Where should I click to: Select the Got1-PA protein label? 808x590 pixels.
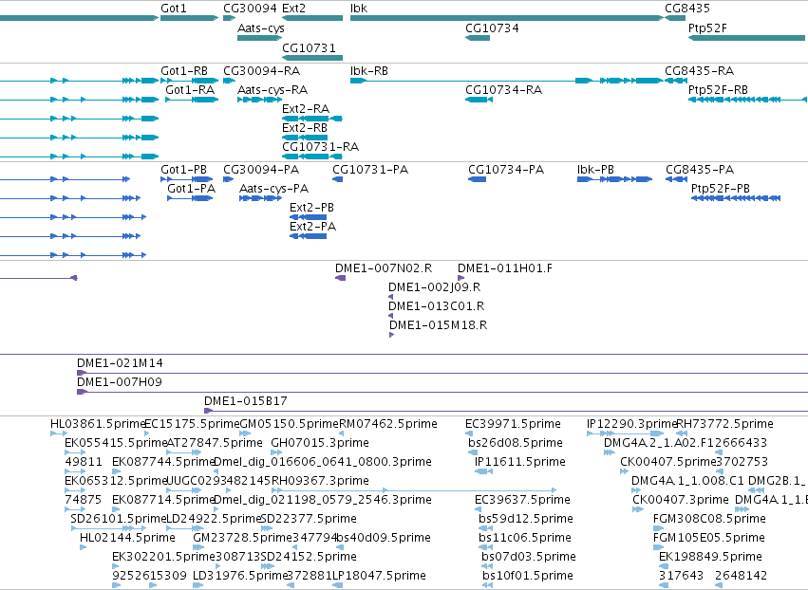pos(191,189)
